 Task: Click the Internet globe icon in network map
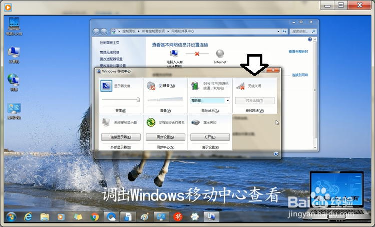[x=220, y=54]
